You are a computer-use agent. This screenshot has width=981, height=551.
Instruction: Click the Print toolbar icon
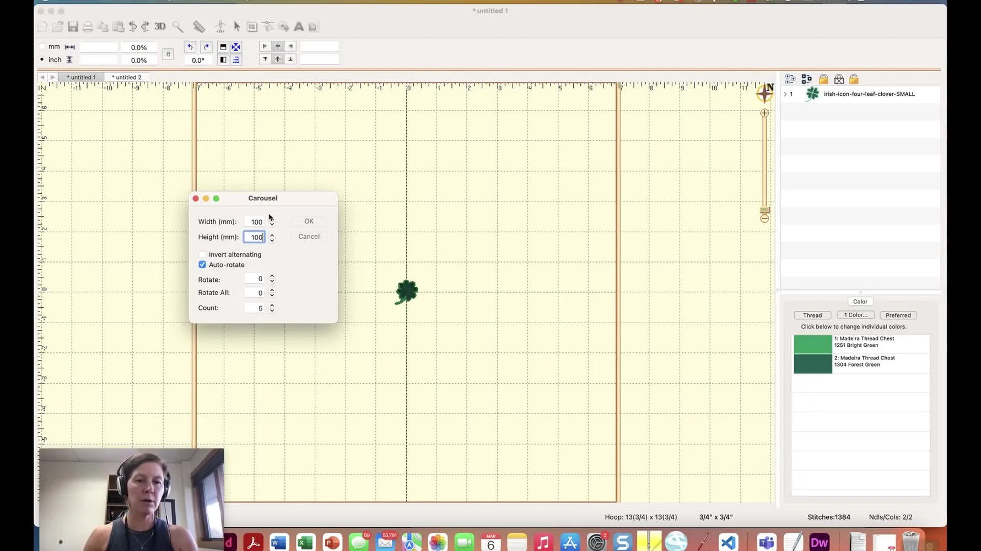click(x=88, y=26)
